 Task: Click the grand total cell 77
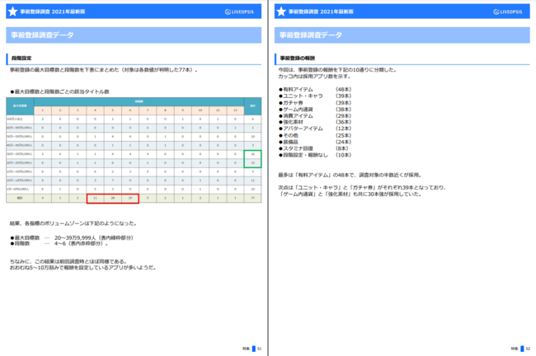[x=253, y=198]
